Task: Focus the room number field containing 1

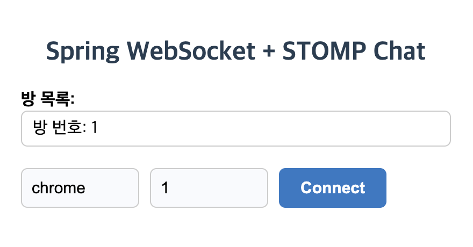Action: [x=209, y=188]
